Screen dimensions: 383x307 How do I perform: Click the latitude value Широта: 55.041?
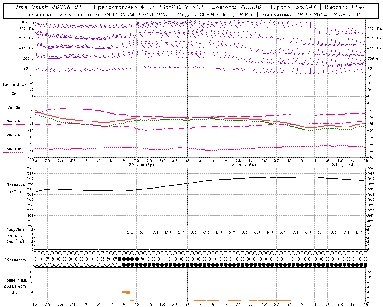[293, 7]
